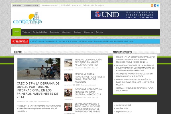Open the Turismo menu section
The width and height of the screenshot is (171, 114).
pyautogui.click(x=26, y=32)
